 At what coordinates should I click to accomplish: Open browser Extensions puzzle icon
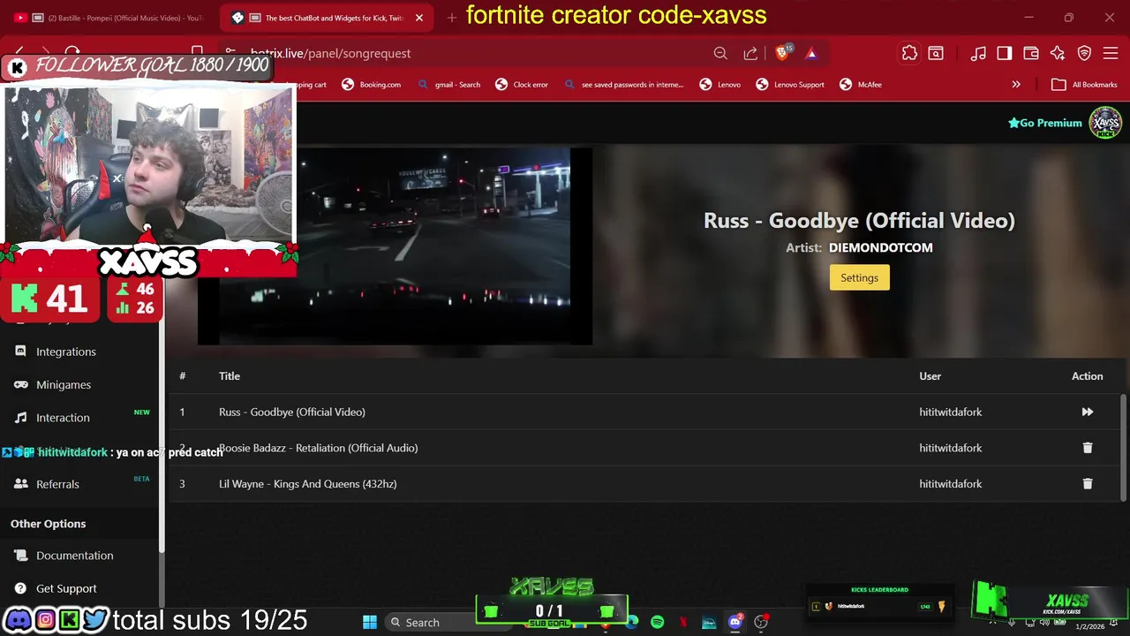[909, 53]
